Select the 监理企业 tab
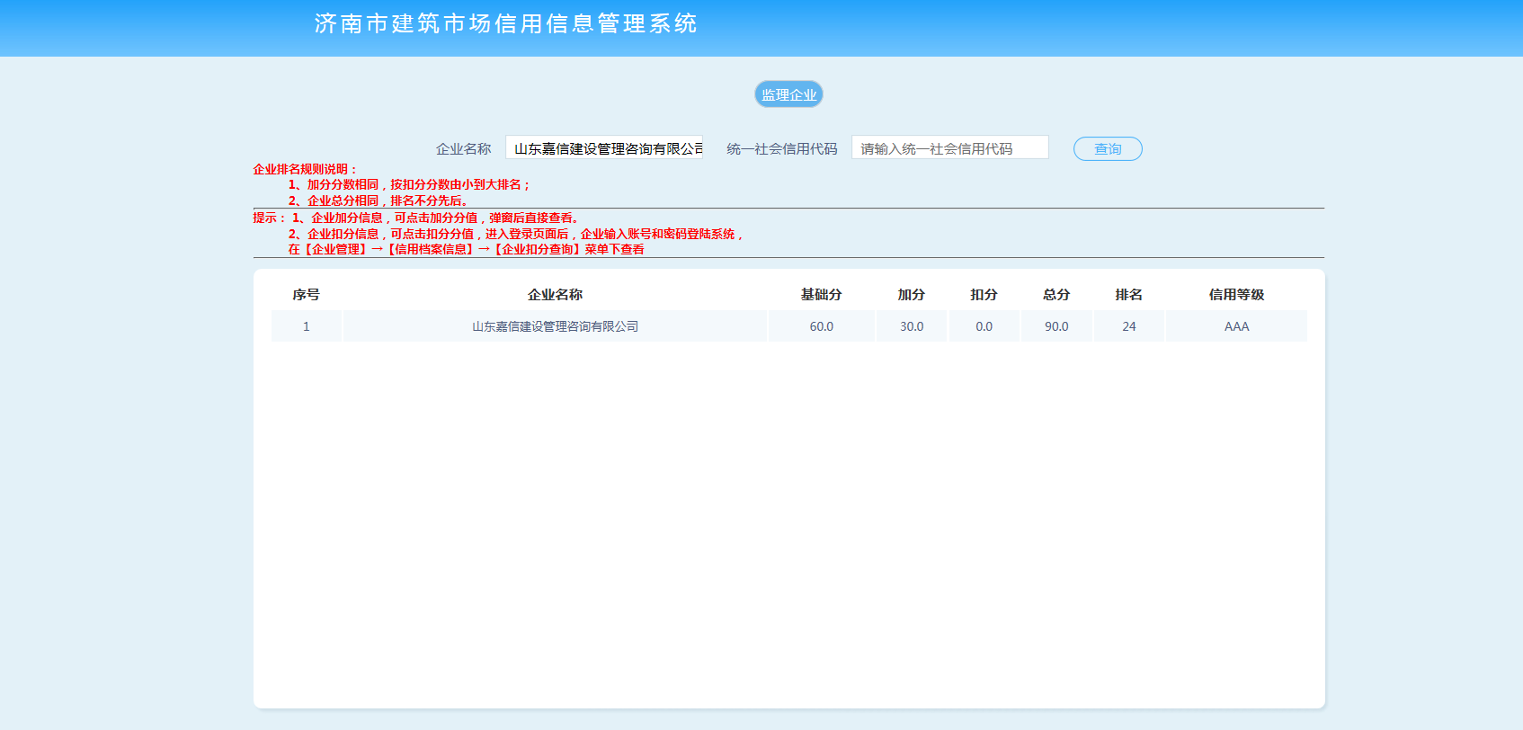This screenshot has height=730, width=1523. tap(788, 94)
